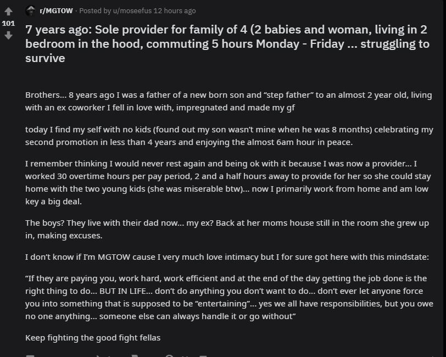446x357 pixels.
Task: Click the save bookmark icon below the post
Action: tap(135, 355)
